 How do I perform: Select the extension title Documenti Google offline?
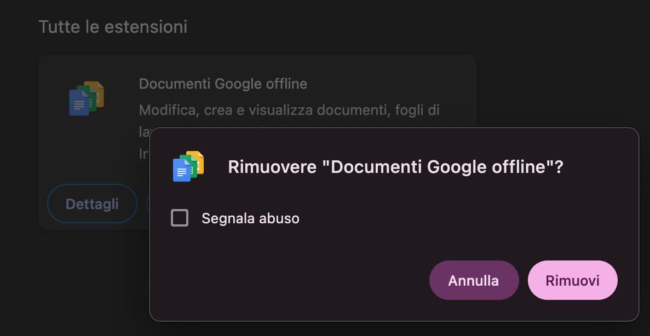[223, 83]
